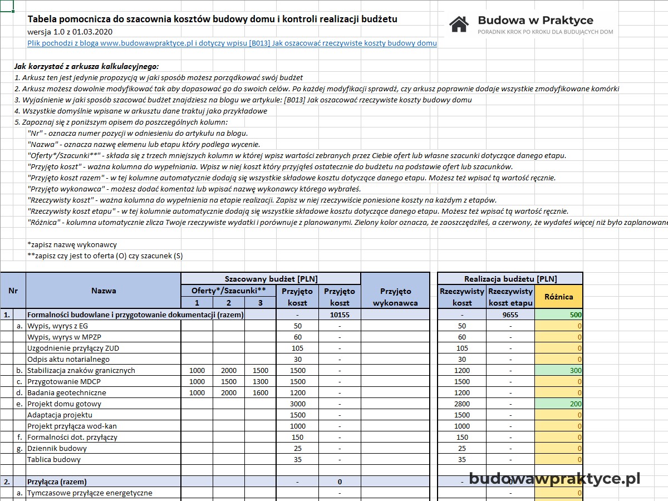Select the 'Uzgodnienie przyłączy ZUD' cell
Image resolution: width=668 pixels, height=501 pixels.
click(x=104, y=348)
